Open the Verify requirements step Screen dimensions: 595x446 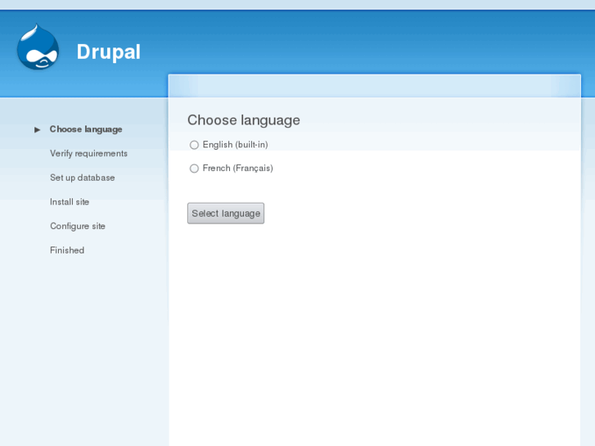pos(88,153)
